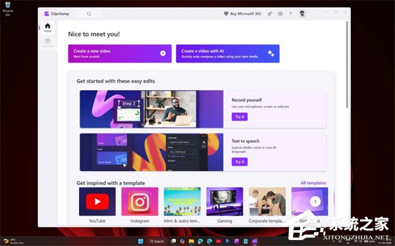This screenshot has width=395, height=246.
Task: Open Copilot from the taskbar
Action: pyautogui.click(x=182, y=241)
